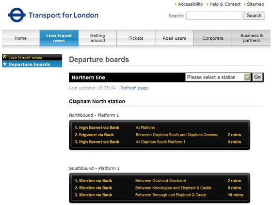The image size is (272, 205).
Task: Click the up-left arrow icon beside Live travel news
Action: point(5,57)
